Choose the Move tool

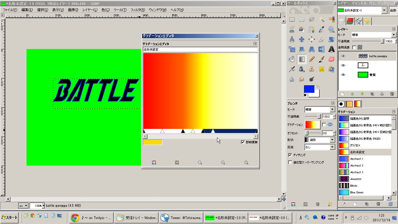click(x=302, y=39)
